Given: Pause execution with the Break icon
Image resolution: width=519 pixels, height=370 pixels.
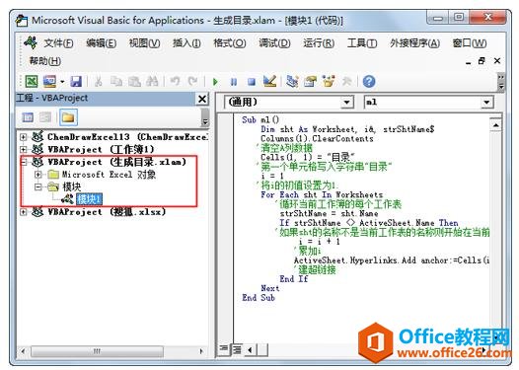Looking at the screenshot, I should (x=234, y=82).
